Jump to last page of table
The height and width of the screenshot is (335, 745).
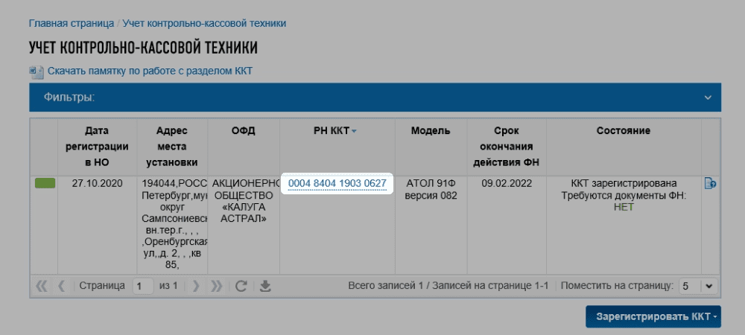[217, 286]
